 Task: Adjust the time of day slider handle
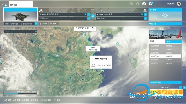pos(17,94)
